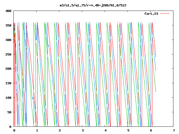Click x-axis label 1

point(37,130)
